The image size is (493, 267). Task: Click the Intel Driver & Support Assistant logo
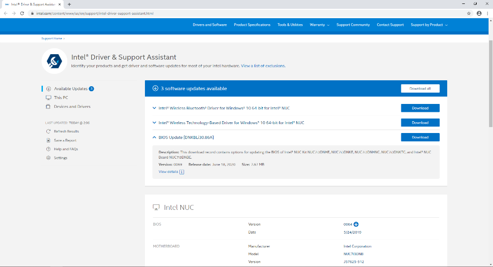(54, 61)
